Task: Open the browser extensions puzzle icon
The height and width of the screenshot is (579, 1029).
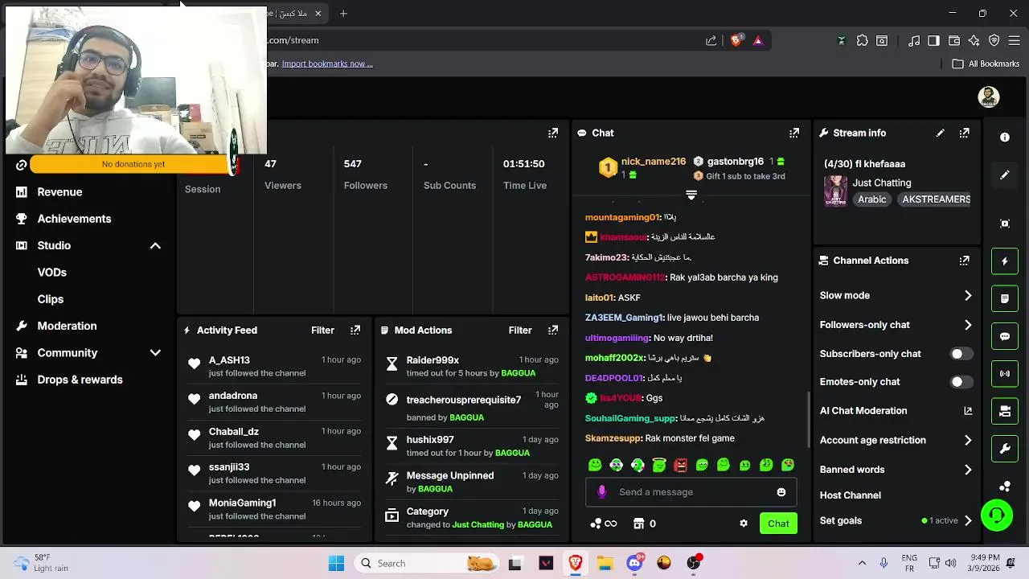Action: pyautogui.click(x=862, y=40)
